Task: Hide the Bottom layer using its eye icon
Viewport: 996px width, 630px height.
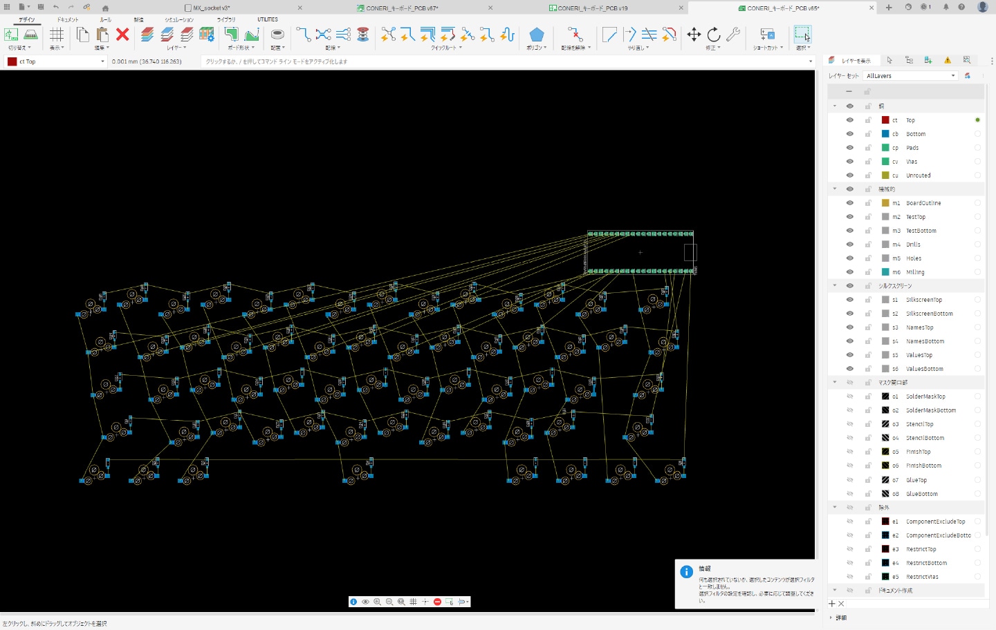Action: [x=849, y=134]
